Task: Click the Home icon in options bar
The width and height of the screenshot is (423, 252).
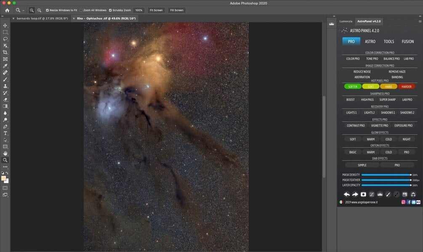Action: click(x=7, y=10)
